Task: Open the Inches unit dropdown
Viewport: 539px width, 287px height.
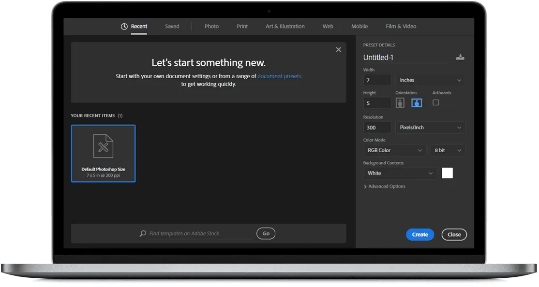Action: tap(430, 80)
